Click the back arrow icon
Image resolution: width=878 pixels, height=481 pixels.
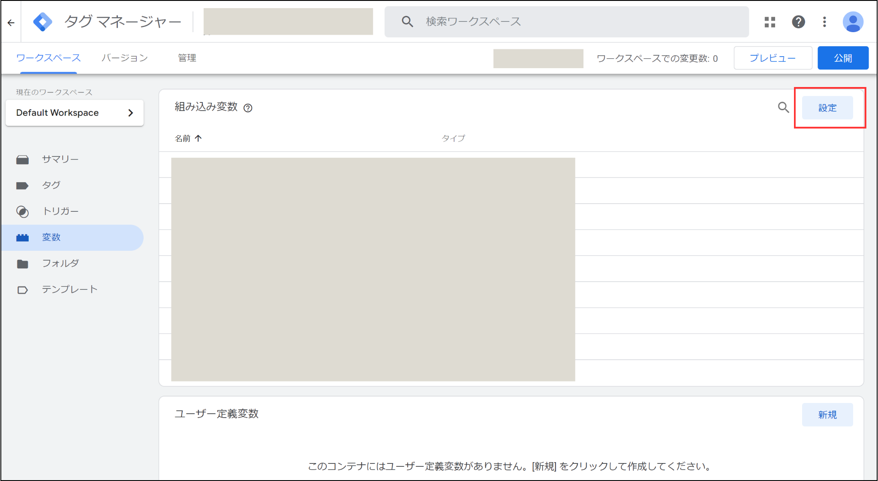11,22
